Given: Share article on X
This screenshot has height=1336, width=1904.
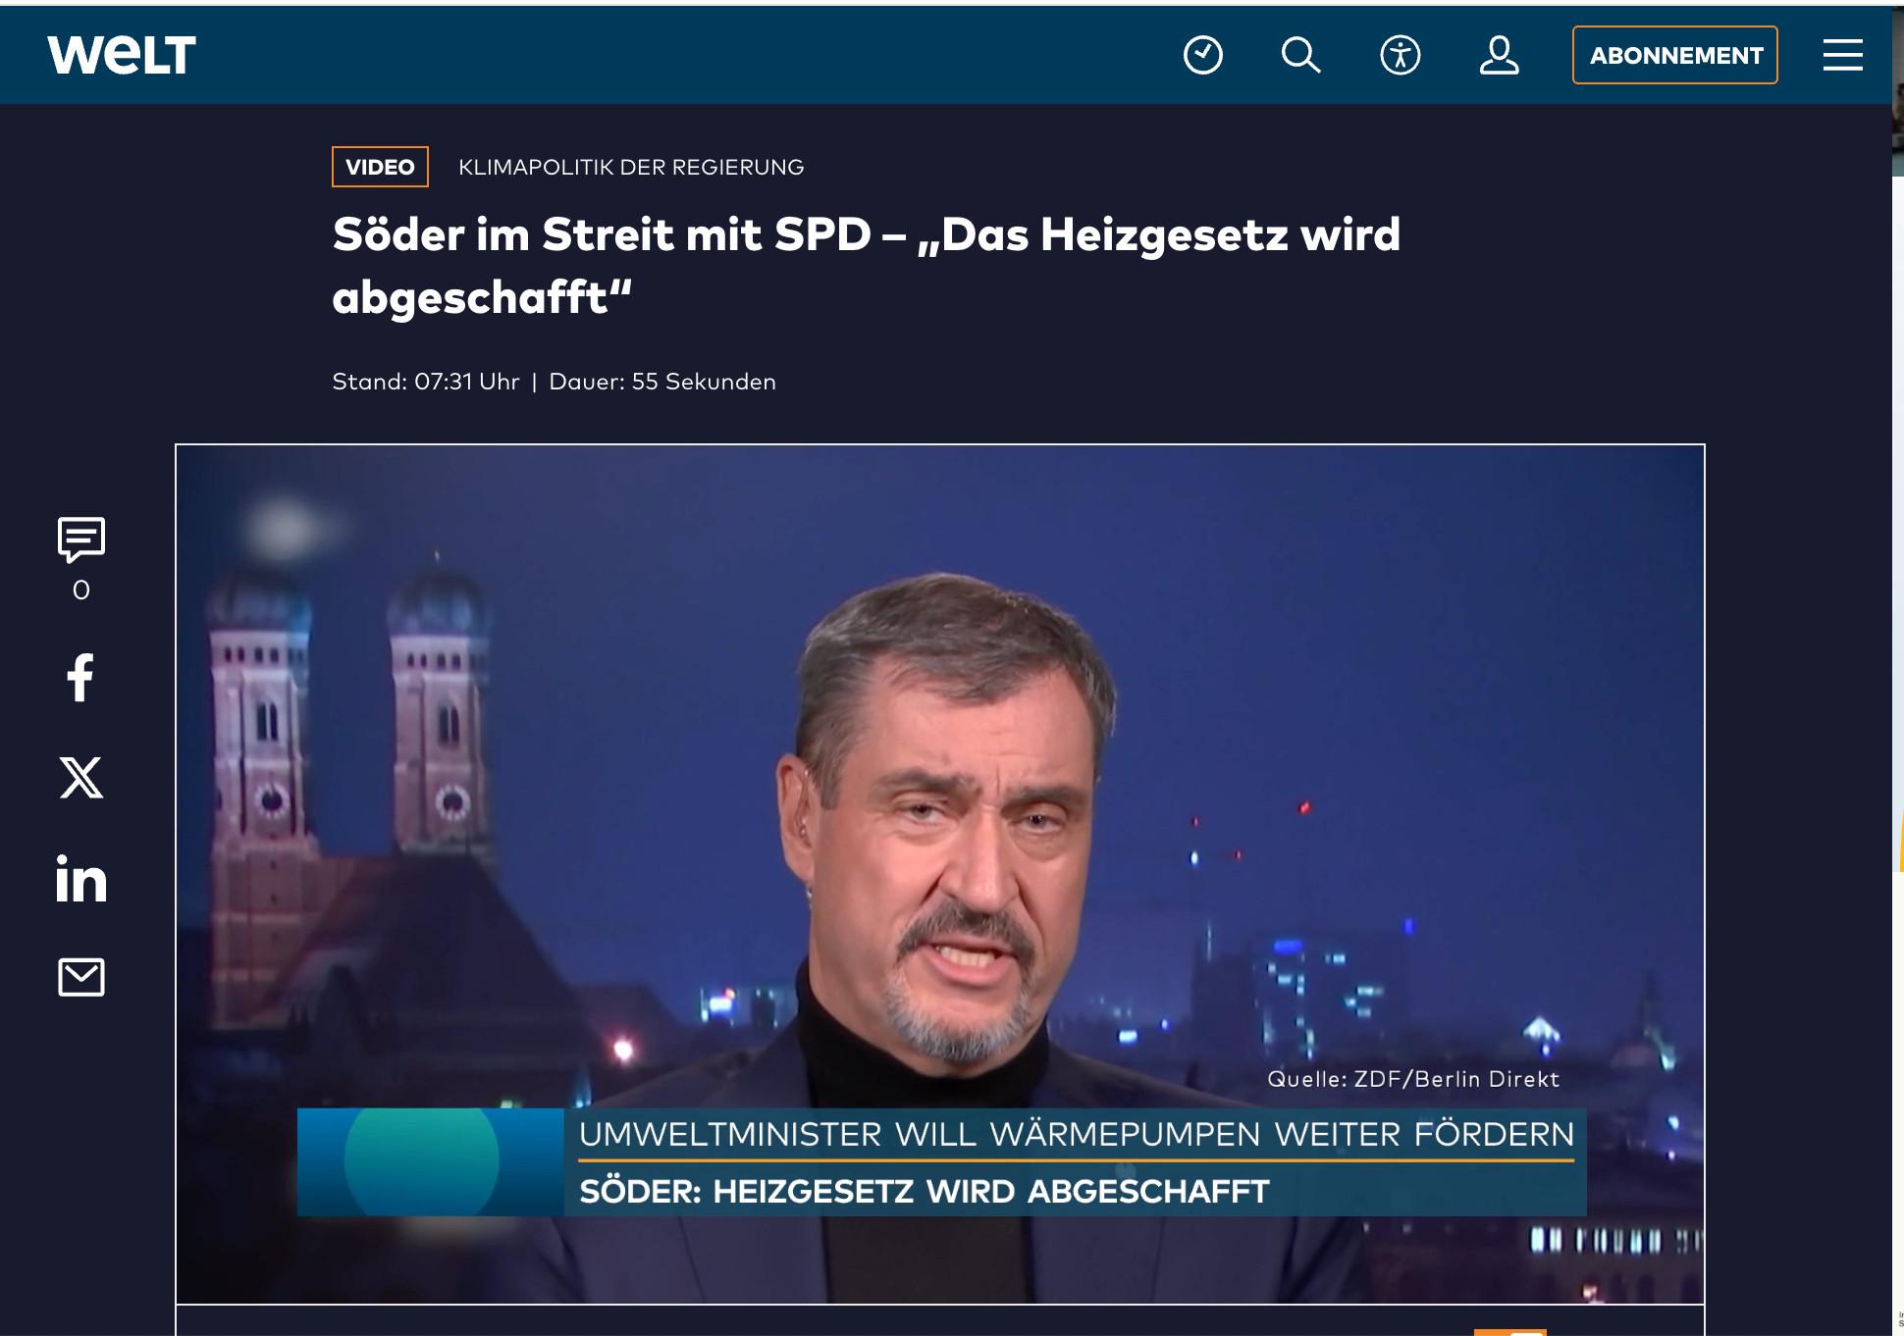Looking at the screenshot, I should 80,778.
